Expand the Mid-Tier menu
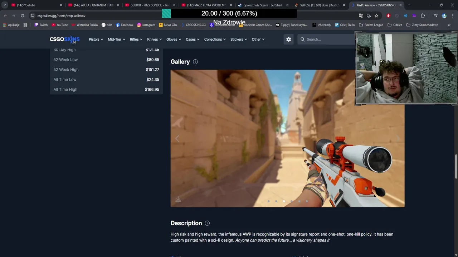 (x=116, y=39)
